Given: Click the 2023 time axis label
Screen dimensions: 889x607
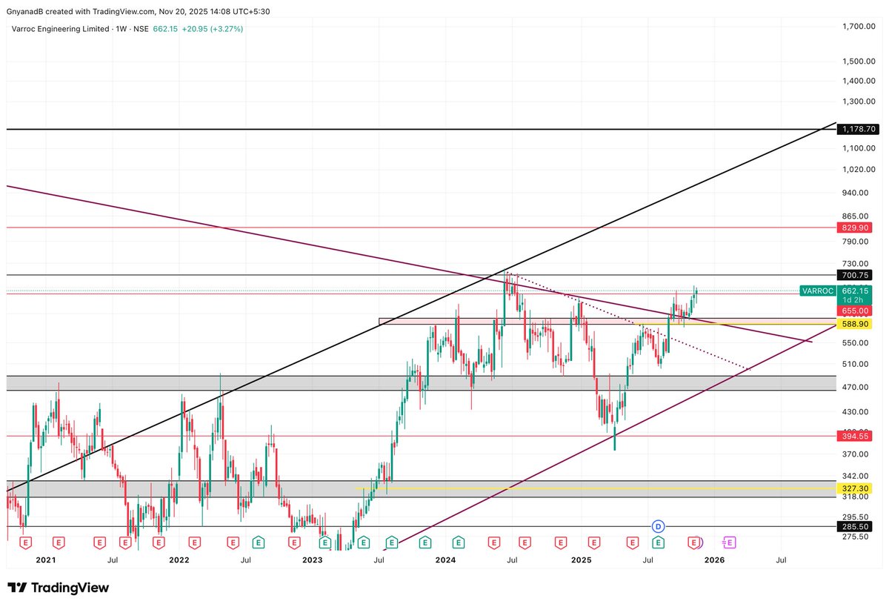Looking at the screenshot, I should coord(313,561).
